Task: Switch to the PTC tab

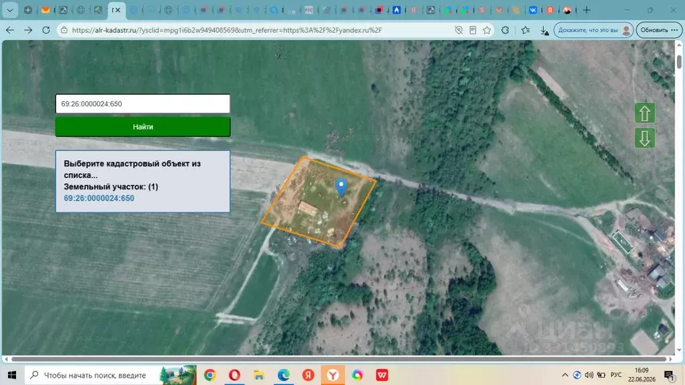Action: tap(309, 10)
